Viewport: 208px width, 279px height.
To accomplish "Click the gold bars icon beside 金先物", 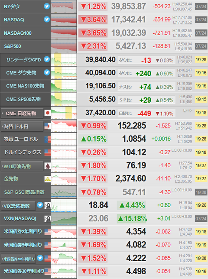I will click(48, 179).
